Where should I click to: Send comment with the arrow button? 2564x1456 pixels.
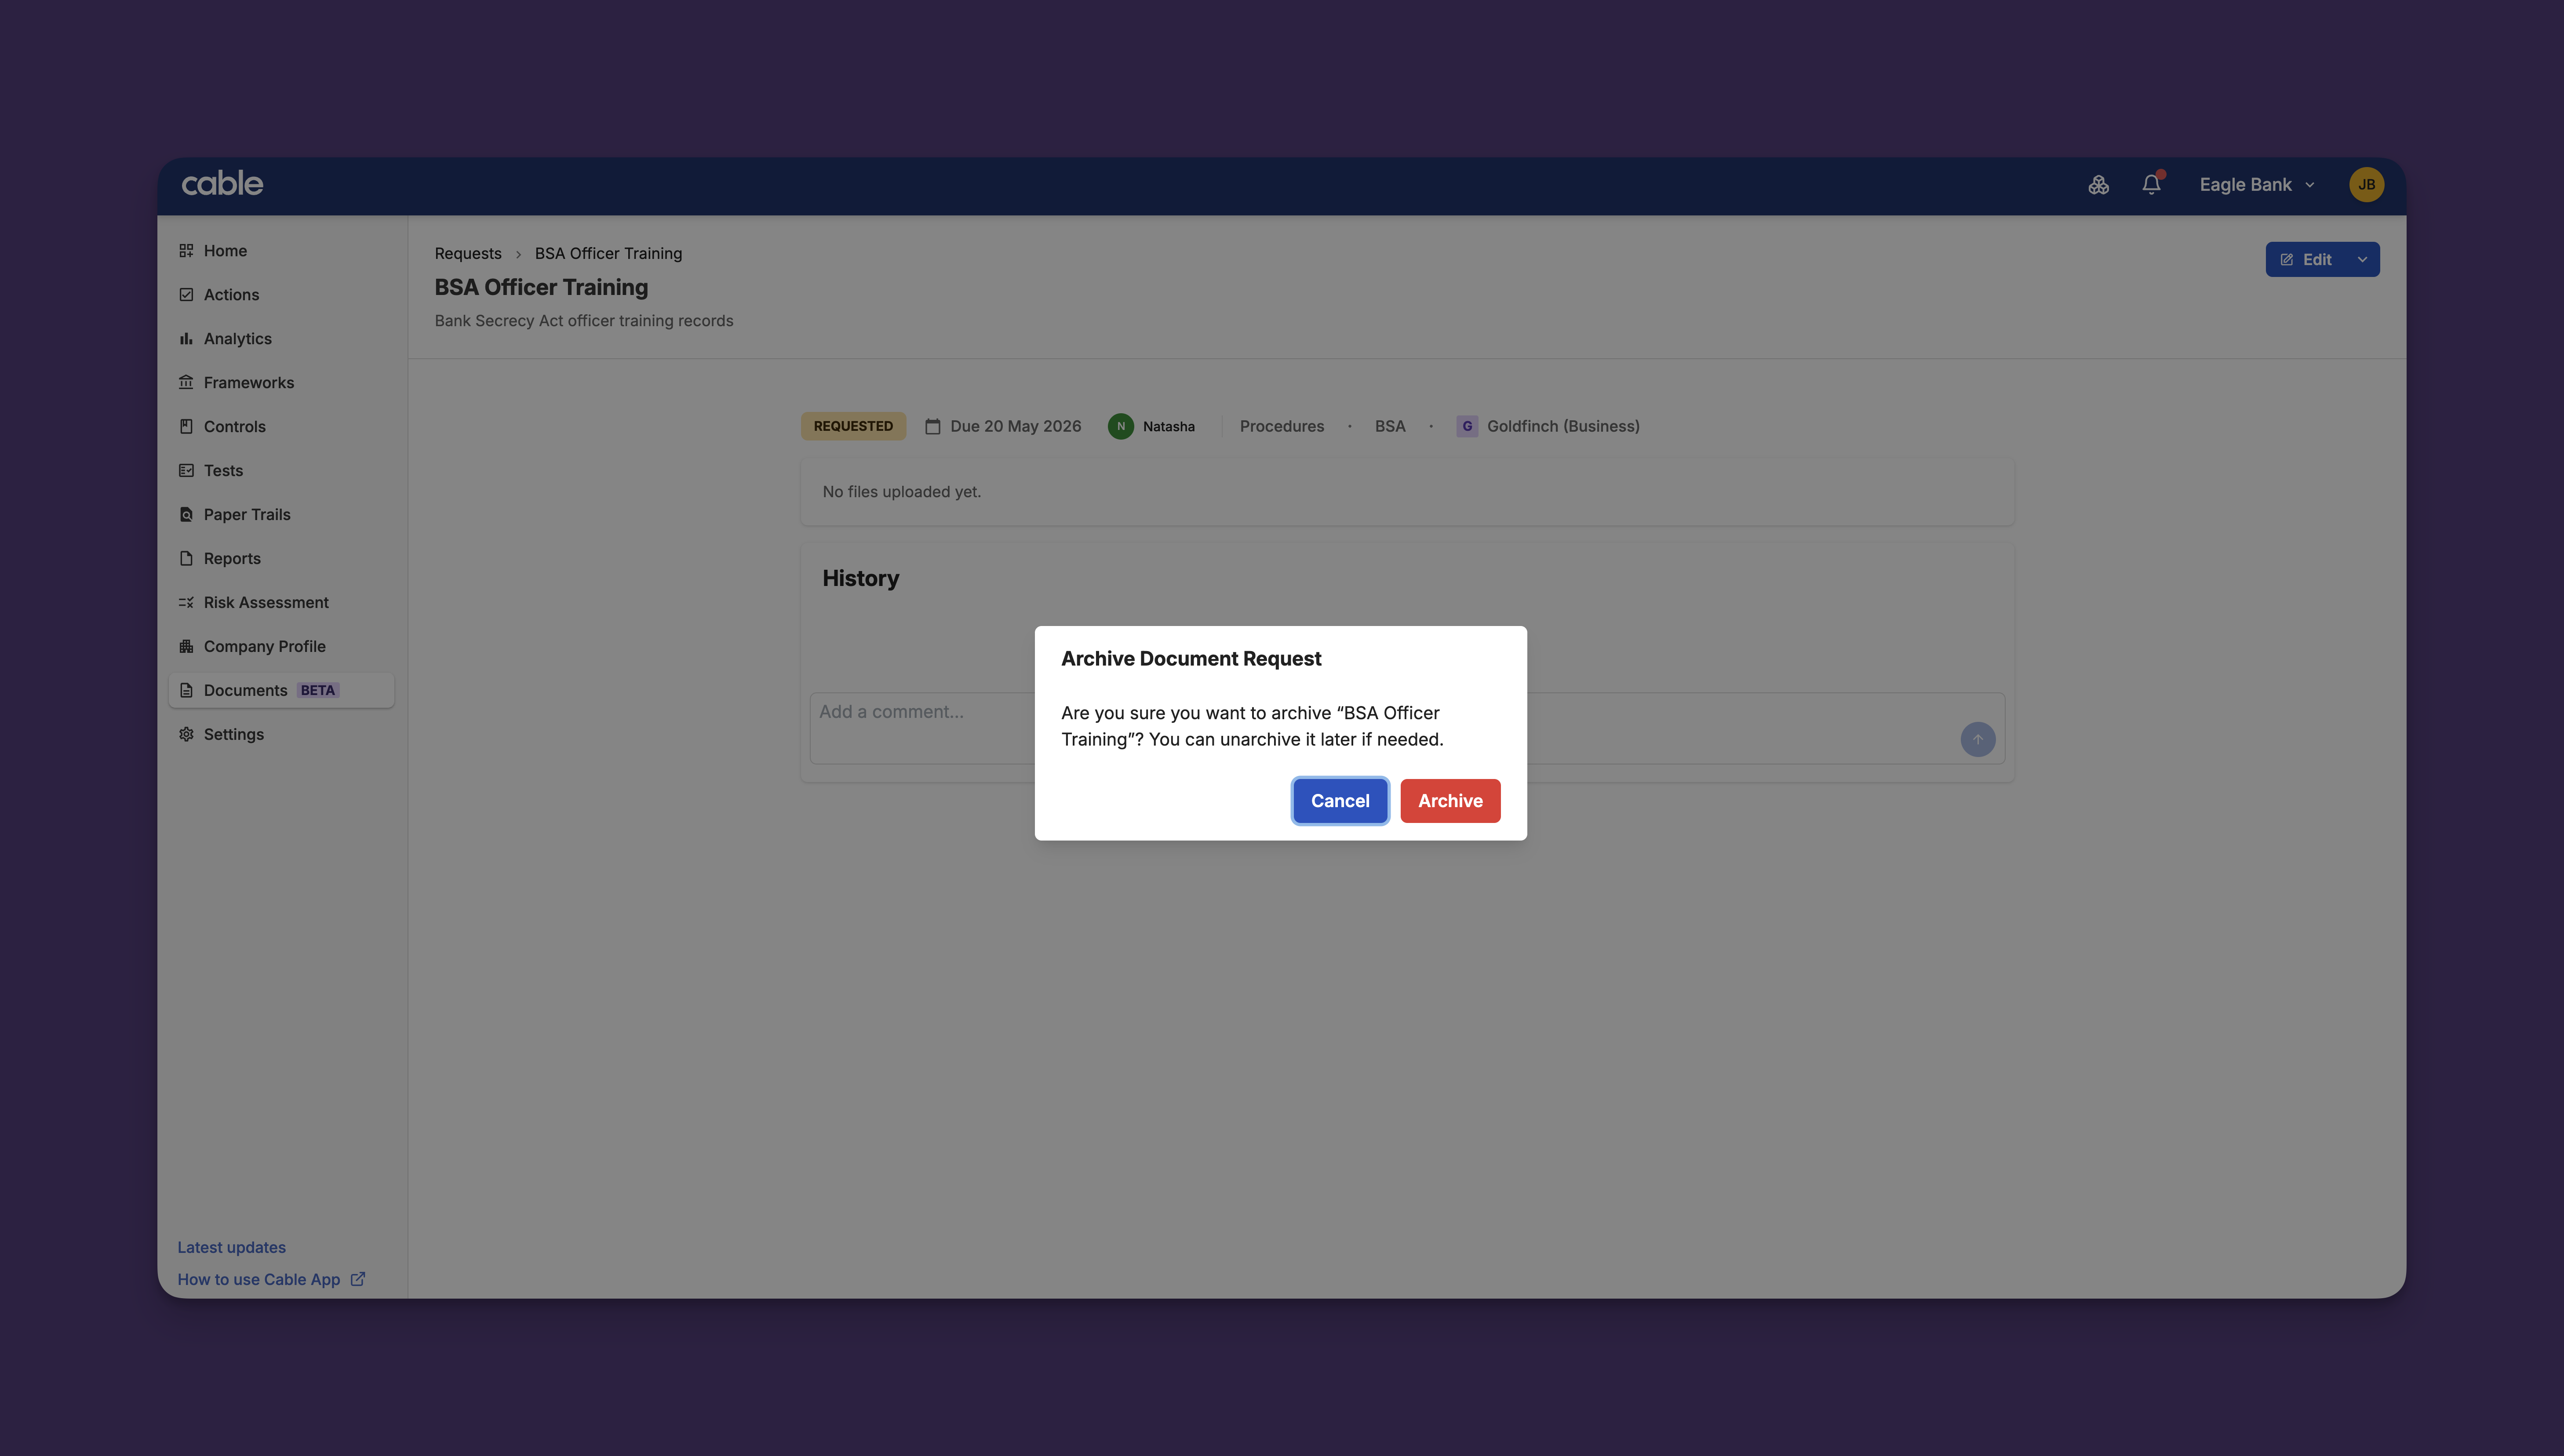click(1977, 740)
